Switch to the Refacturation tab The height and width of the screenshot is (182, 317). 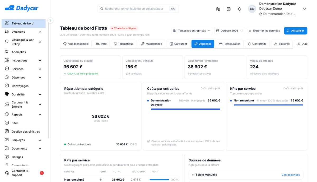click(230, 44)
